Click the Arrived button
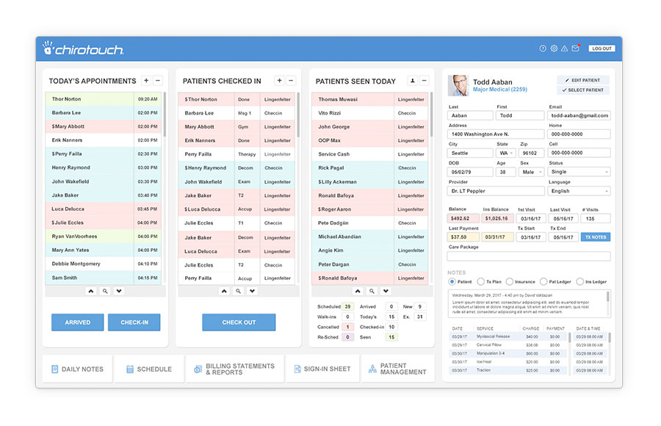This screenshot has width=661, height=426. pos(78,322)
